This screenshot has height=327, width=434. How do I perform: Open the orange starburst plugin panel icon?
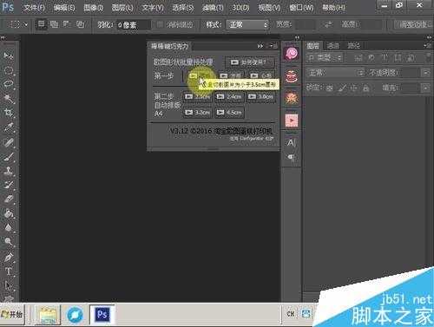[292, 98]
